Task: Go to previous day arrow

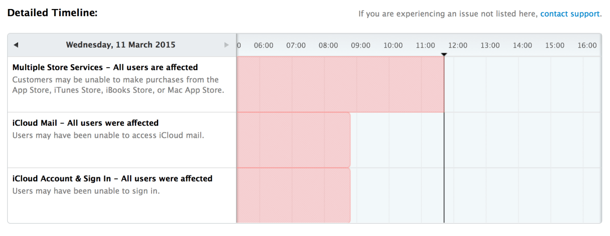Action: 16,45
